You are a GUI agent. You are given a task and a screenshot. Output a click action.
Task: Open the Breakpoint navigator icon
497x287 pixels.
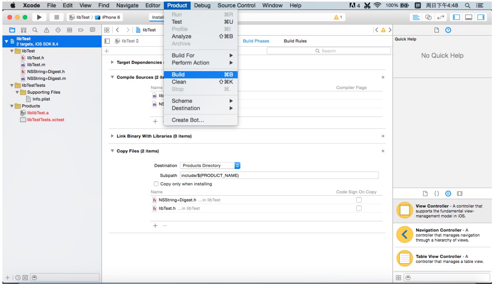click(81, 30)
